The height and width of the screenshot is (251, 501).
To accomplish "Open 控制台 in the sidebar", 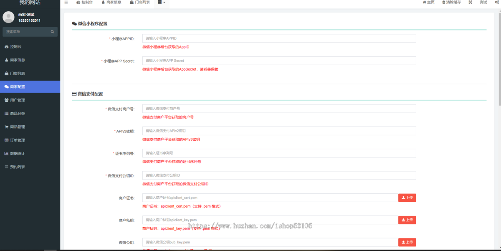I will click(x=30, y=47).
